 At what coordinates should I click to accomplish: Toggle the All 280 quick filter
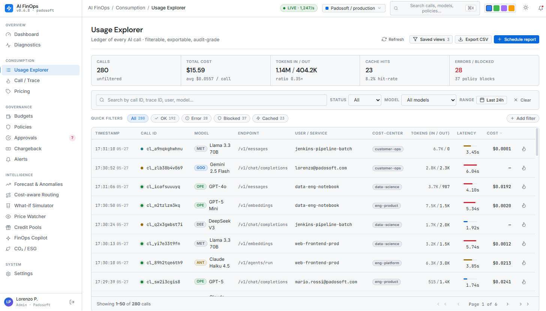(x=138, y=118)
